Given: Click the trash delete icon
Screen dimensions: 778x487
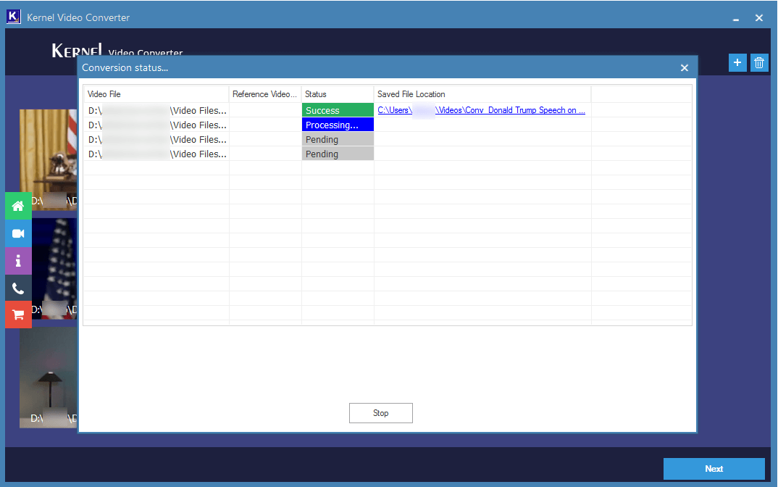Looking at the screenshot, I should (759, 62).
